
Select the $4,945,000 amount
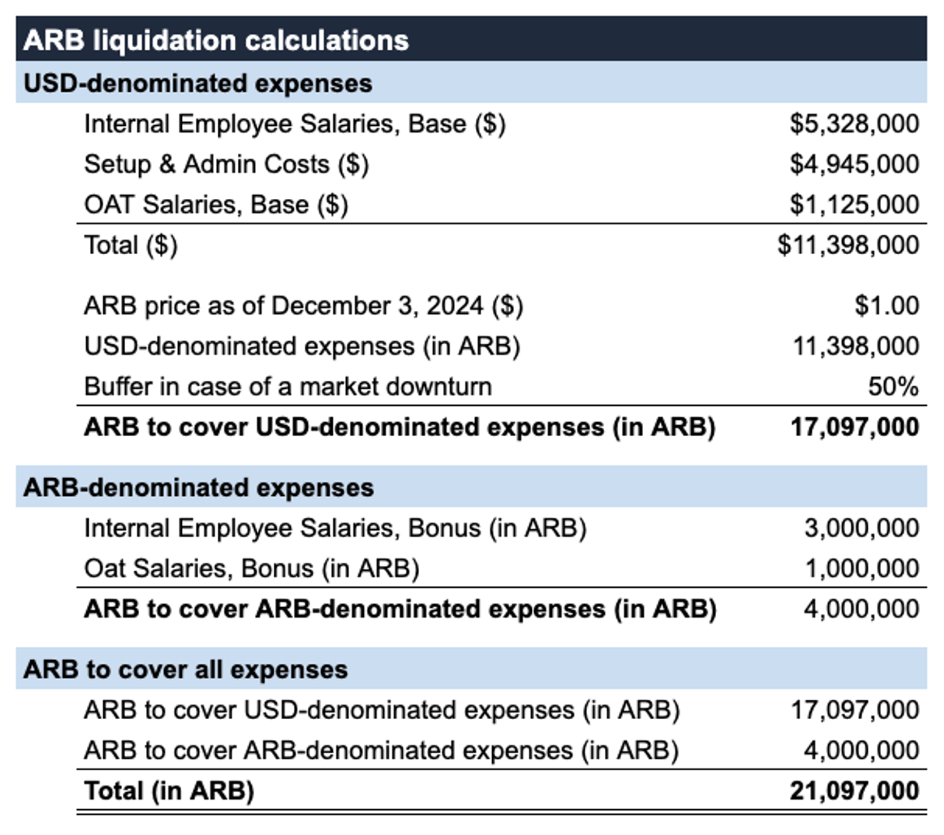(x=854, y=164)
